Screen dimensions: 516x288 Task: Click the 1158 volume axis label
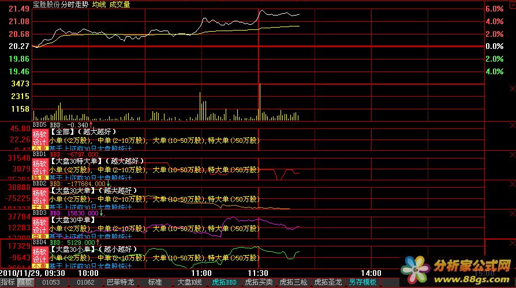tap(20, 109)
